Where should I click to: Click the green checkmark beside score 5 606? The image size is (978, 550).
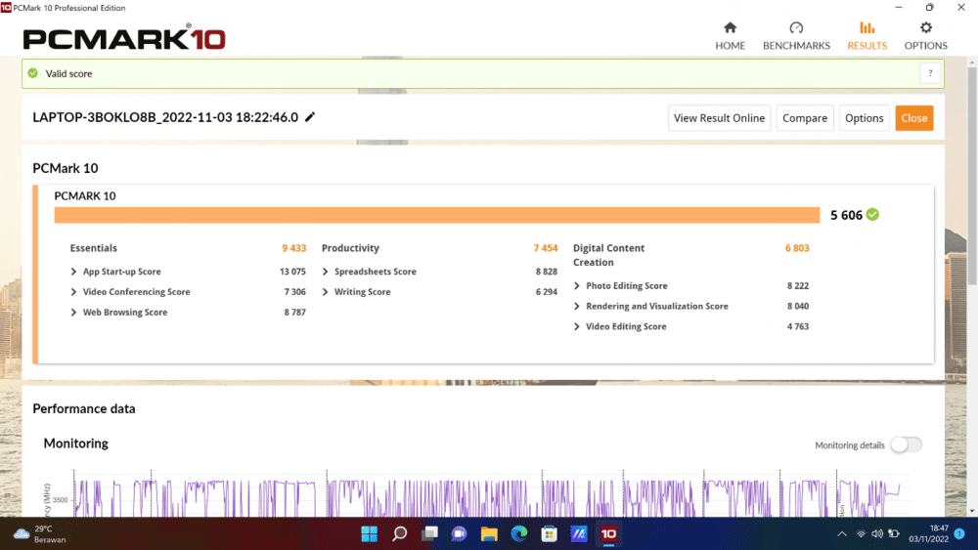[x=872, y=215]
